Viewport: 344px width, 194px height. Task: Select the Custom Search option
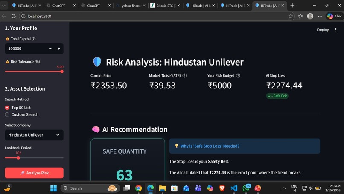(x=22, y=114)
